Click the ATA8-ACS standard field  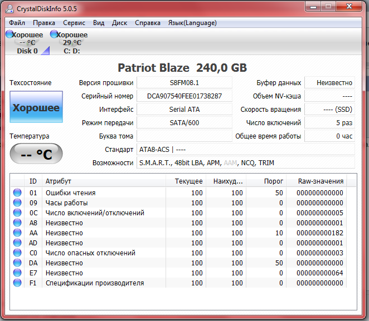[246, 150]
